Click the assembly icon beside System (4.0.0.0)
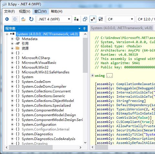The width and height of the screenshot is (155, 154). pyautogui.click(x=12, y=34)
